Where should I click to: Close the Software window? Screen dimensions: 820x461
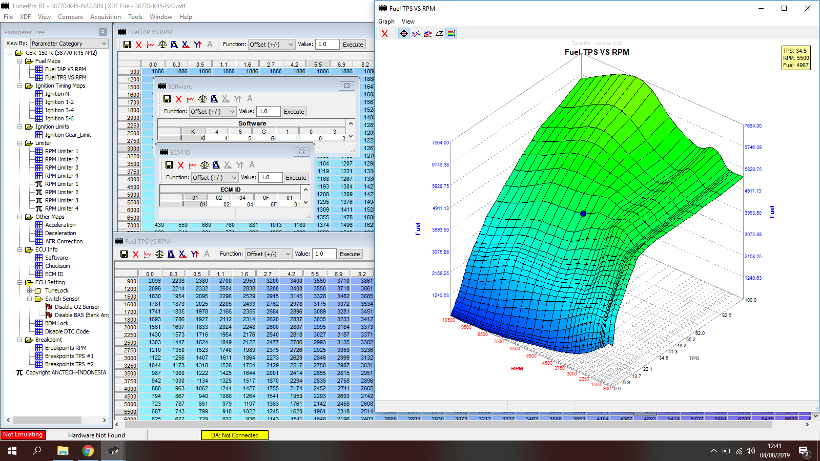(346, 86)
